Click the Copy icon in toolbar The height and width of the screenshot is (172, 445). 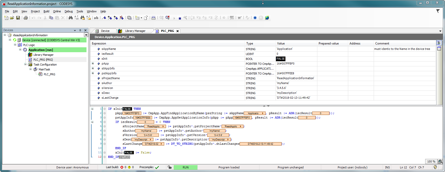(x=51, y=18)
